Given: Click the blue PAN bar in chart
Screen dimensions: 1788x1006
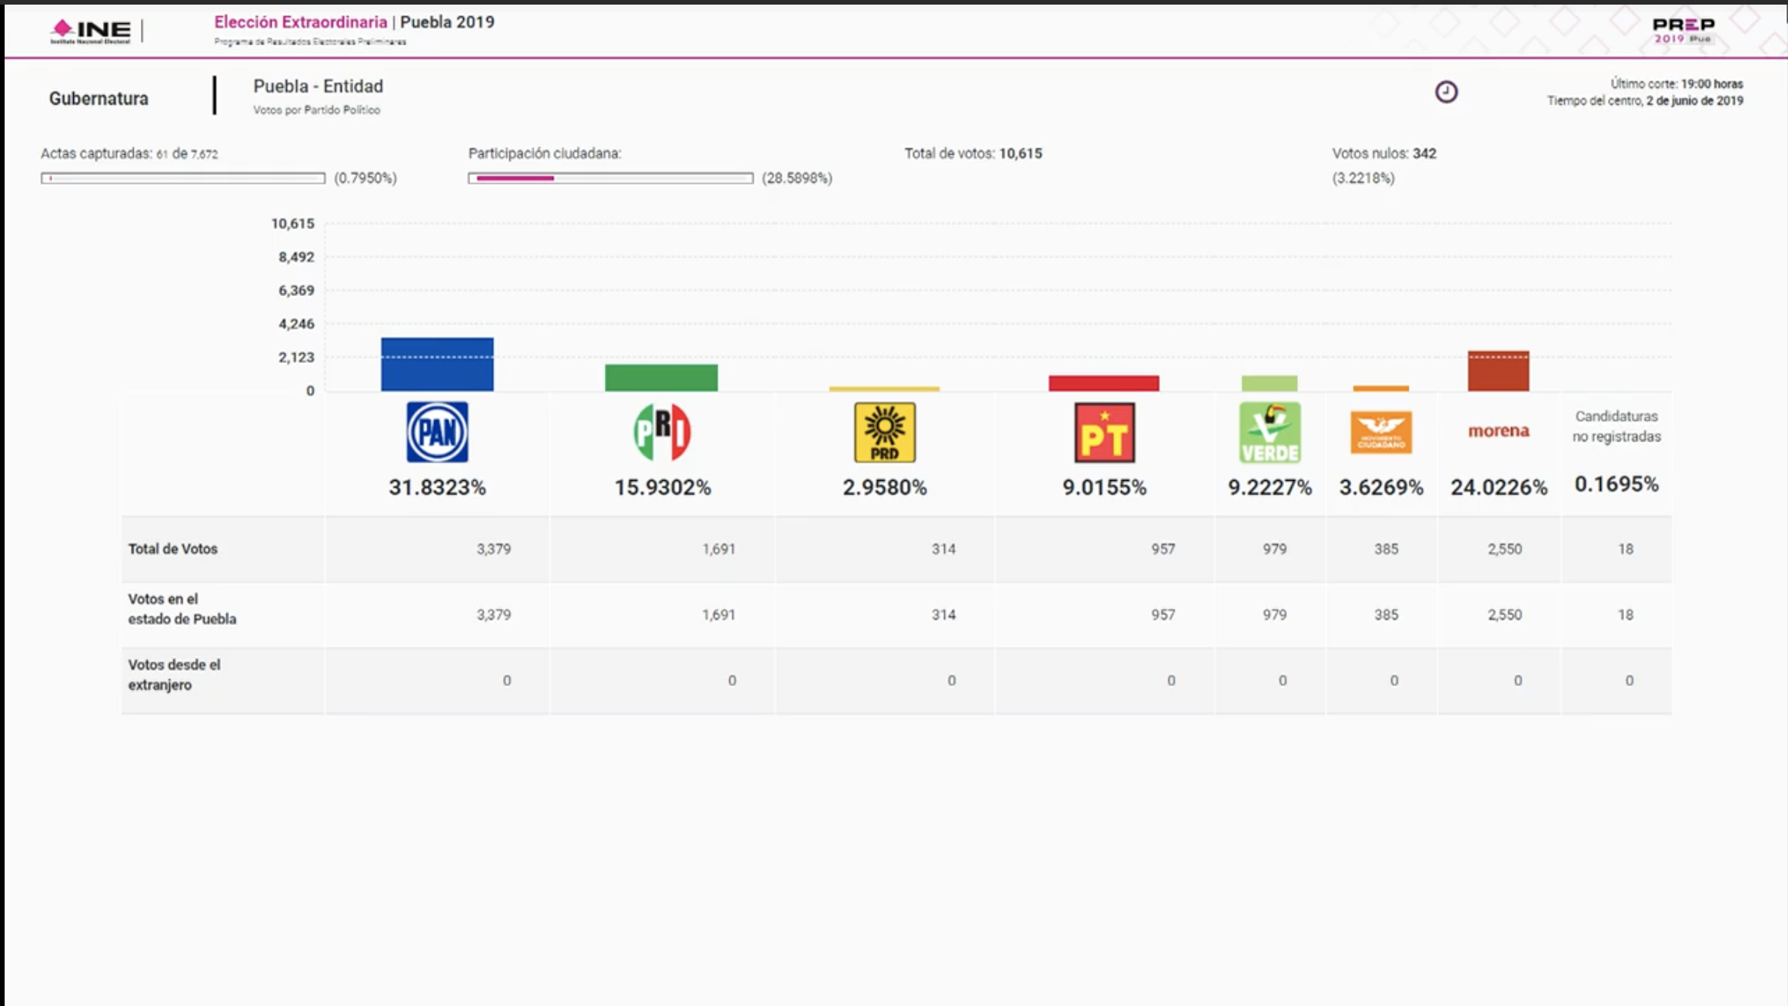Looking at the screenshot, I should [x=437, y=365].
